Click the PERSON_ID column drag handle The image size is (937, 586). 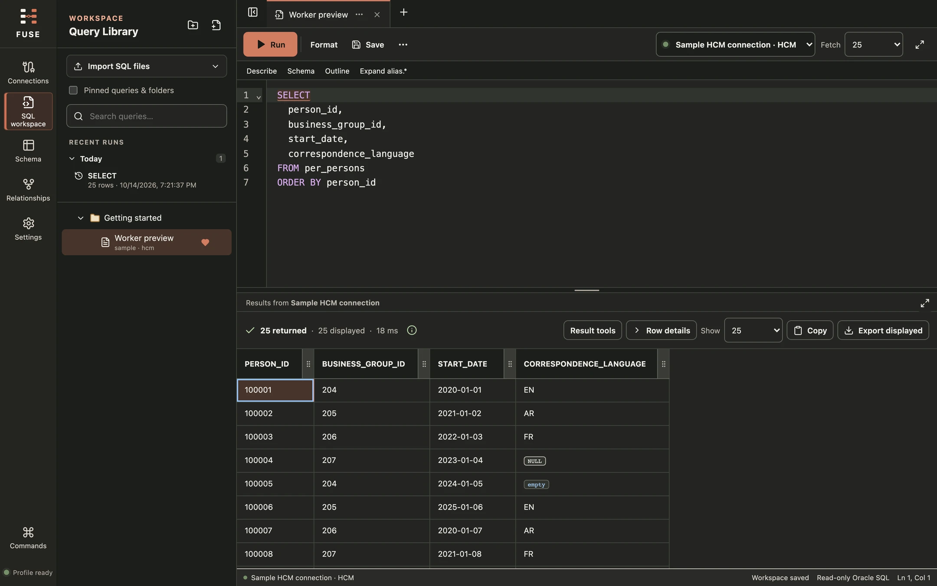click(x=308, y=364)
